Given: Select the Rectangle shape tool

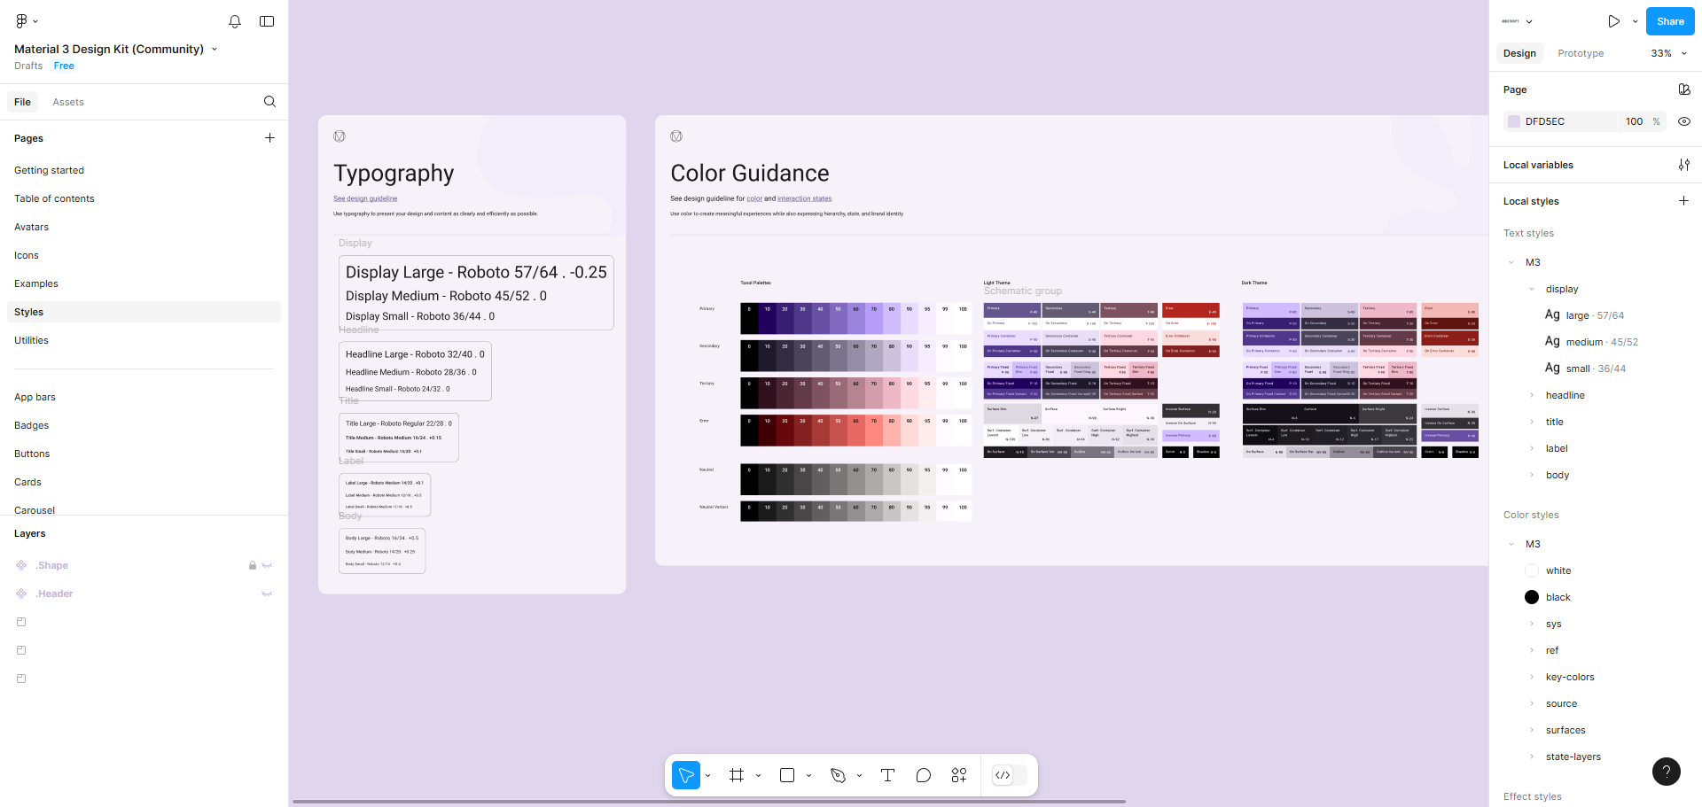Looking at the screenshot, I should click(x=787, y=775).
